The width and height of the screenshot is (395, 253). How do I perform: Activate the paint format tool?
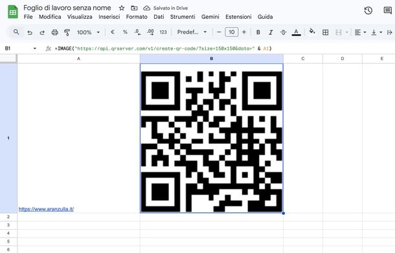[67, 32]
